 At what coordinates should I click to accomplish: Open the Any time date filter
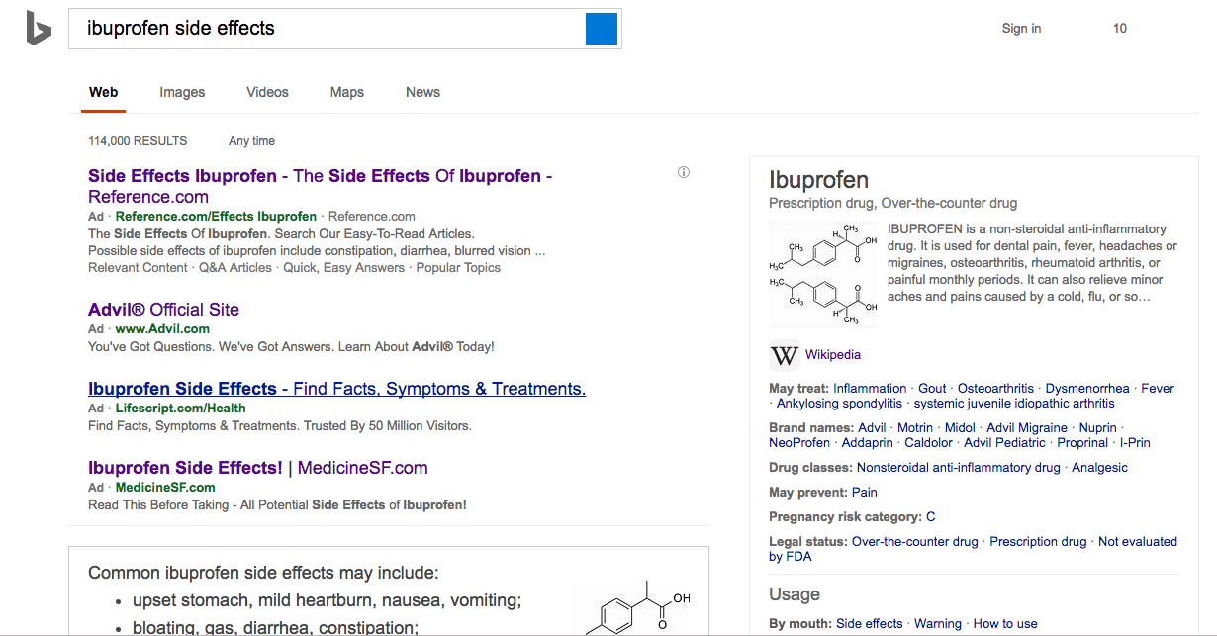(250, 140)
